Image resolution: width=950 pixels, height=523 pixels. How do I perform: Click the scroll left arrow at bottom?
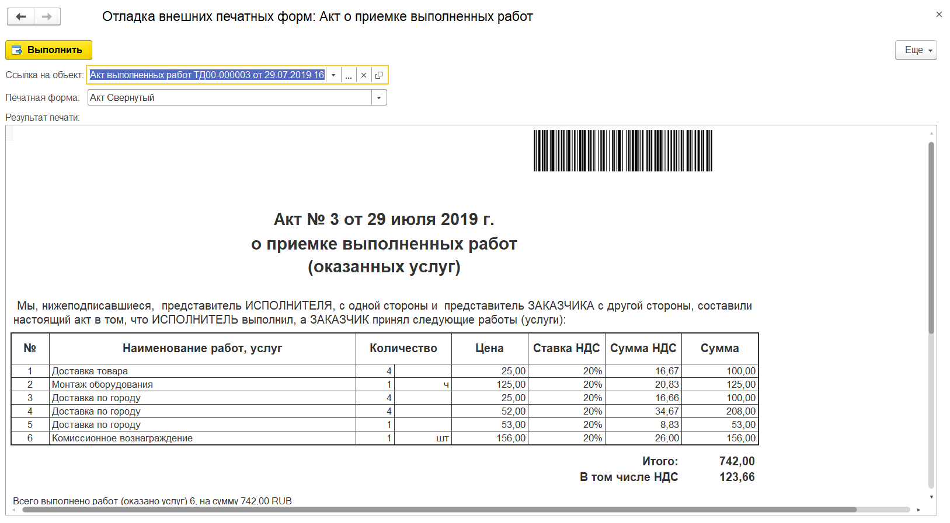(14, 510)
